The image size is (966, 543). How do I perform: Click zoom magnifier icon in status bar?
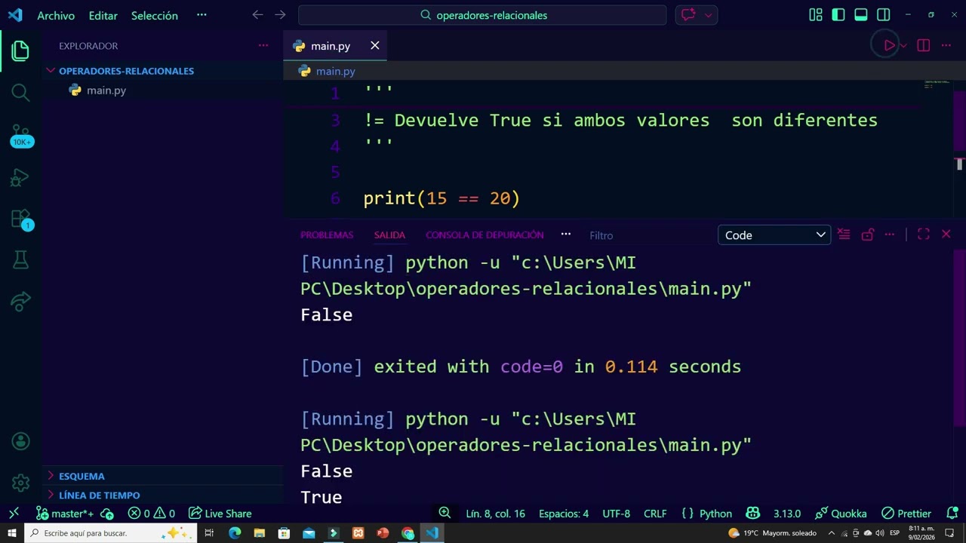pos(445,513)
